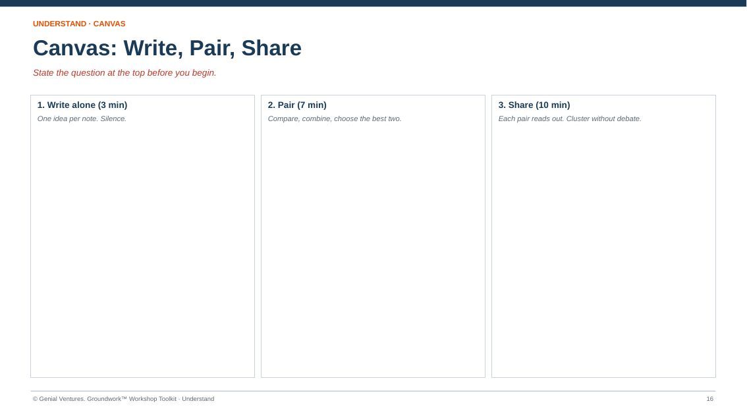This screenshot has width=747, height=420.
Task: Click the 'Canvas: Write, Pair, Share' title
Action: (167, 48)
